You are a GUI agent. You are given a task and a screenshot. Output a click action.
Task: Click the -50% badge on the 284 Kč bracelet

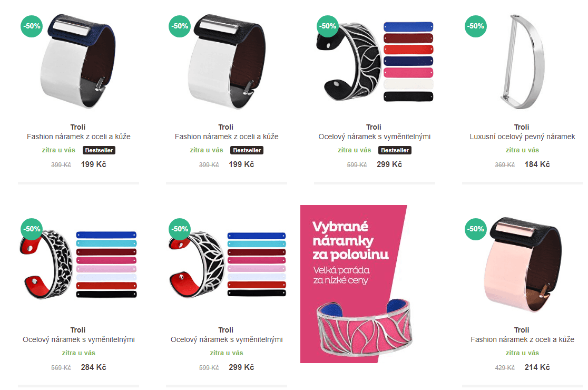tap(32, 229)
